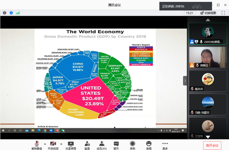This screenshot has height=150, width=229.
Task: Open audio options arrow beside 解除静音
Action: [x=44, y=143]
